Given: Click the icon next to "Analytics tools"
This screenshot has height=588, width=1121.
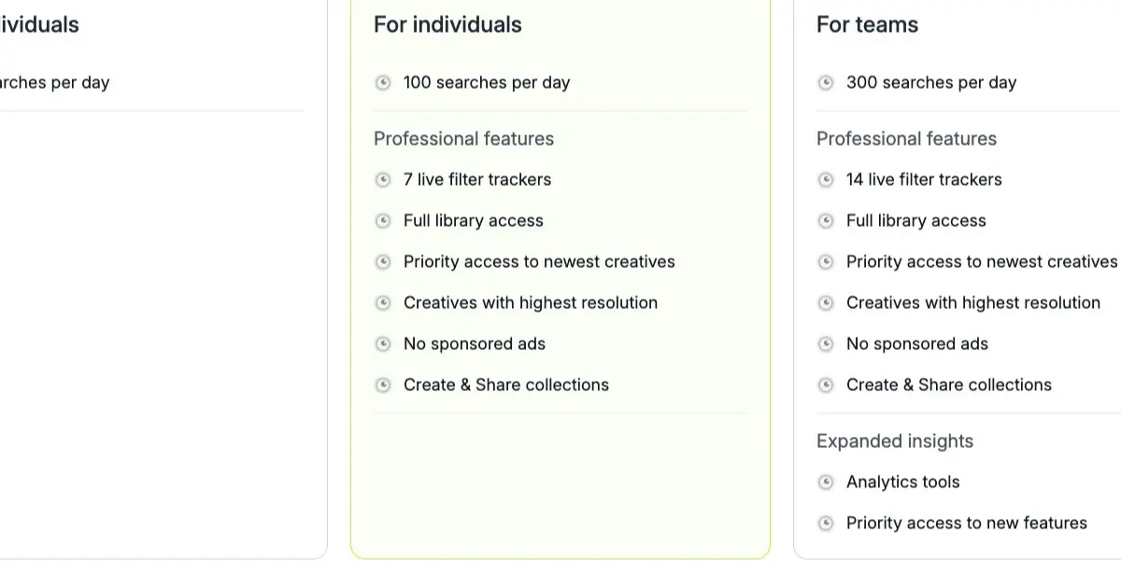Looking at the screenshot, I should (x=826, y=482).
